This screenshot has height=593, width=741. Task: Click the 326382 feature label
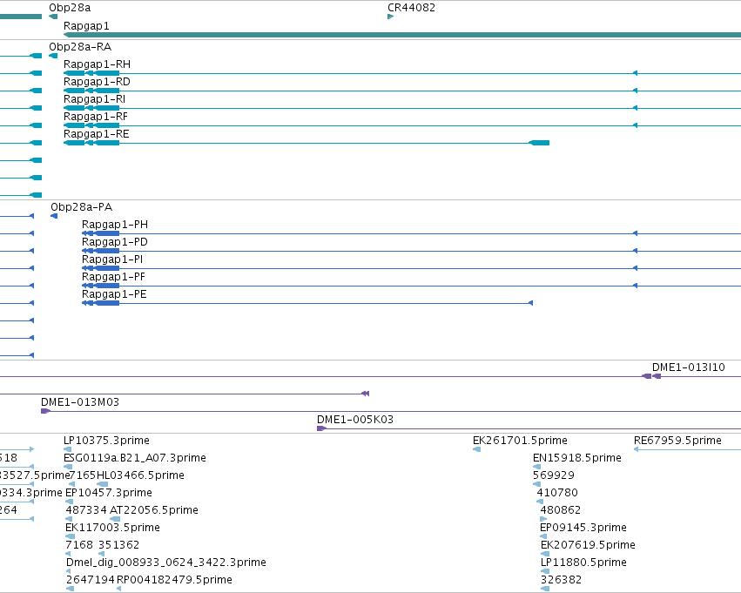point(561,580)
